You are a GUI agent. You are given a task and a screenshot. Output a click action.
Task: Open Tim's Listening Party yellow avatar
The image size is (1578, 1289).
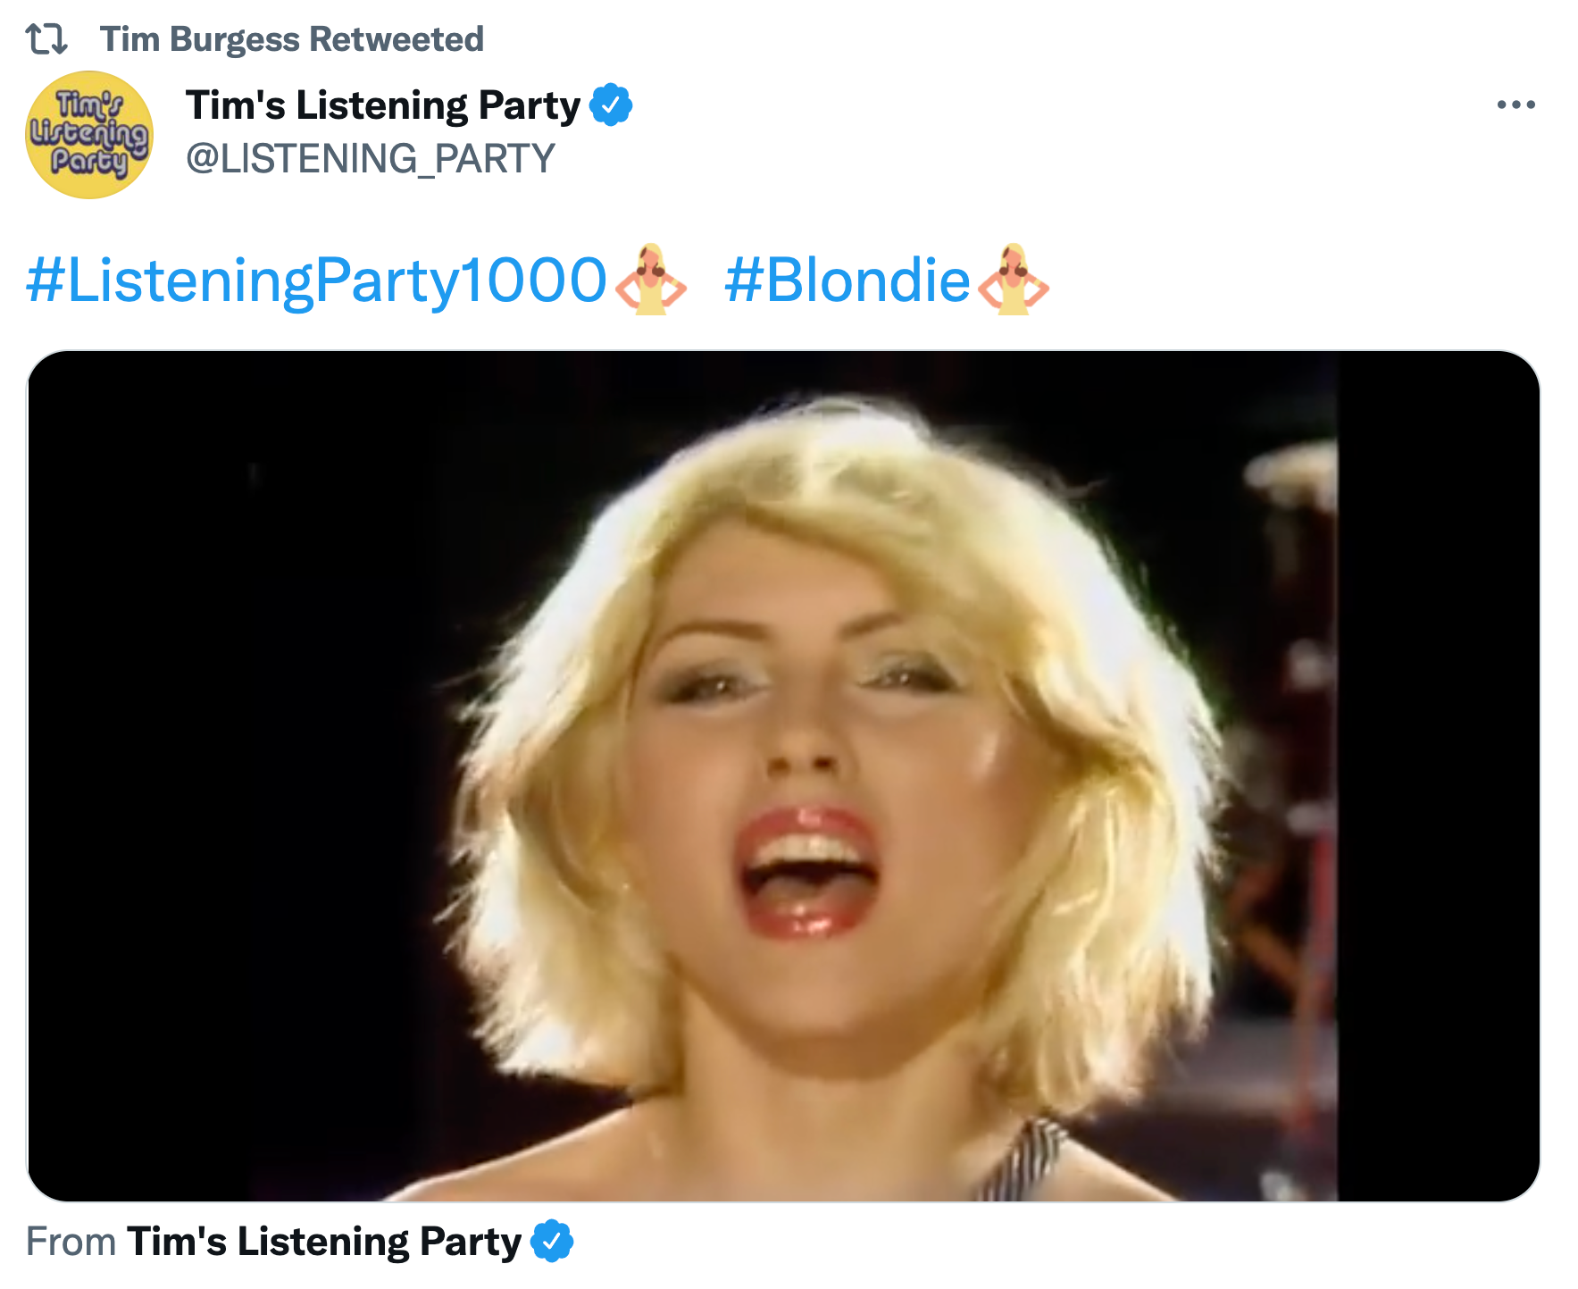coord(89,135)
